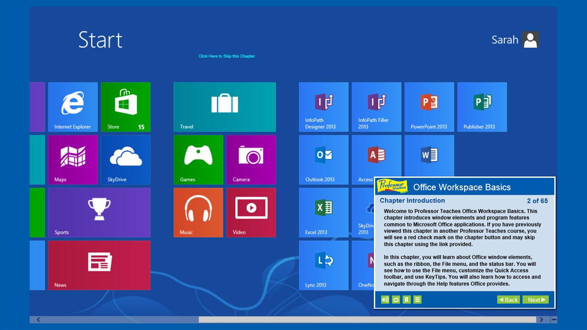The image size is (587, 330).
Task: Open the lesson contents list
Action: coord(417,299)
